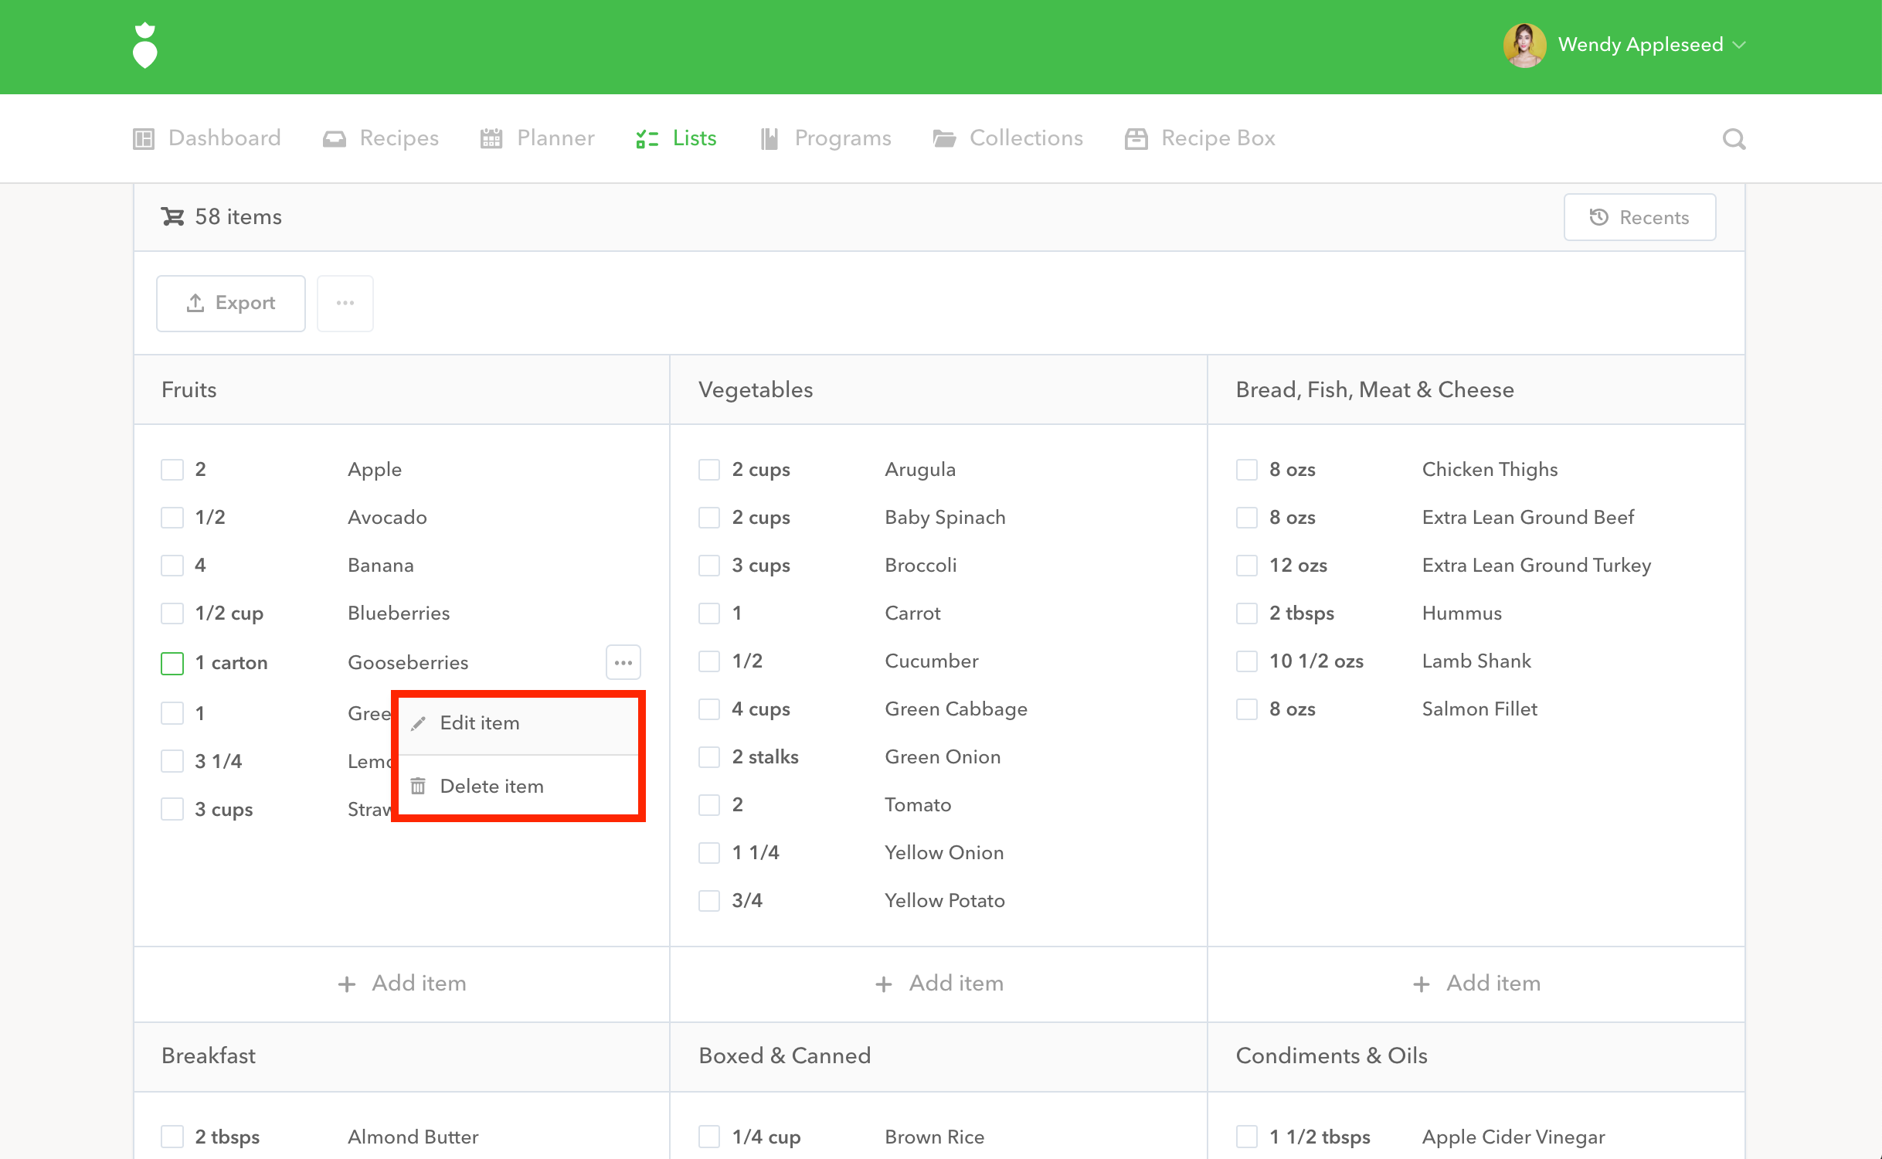Click the Export button
Screen dimensions: 1882x1159
pos(230,303)
